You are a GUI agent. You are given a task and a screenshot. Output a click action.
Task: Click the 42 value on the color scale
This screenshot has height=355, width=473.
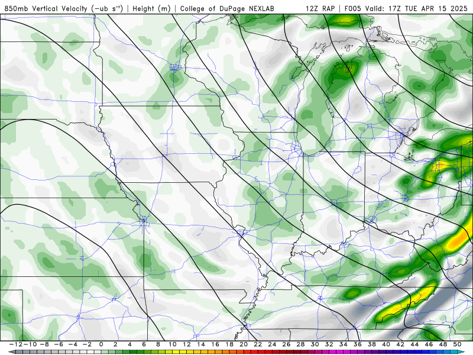point(400,344)
